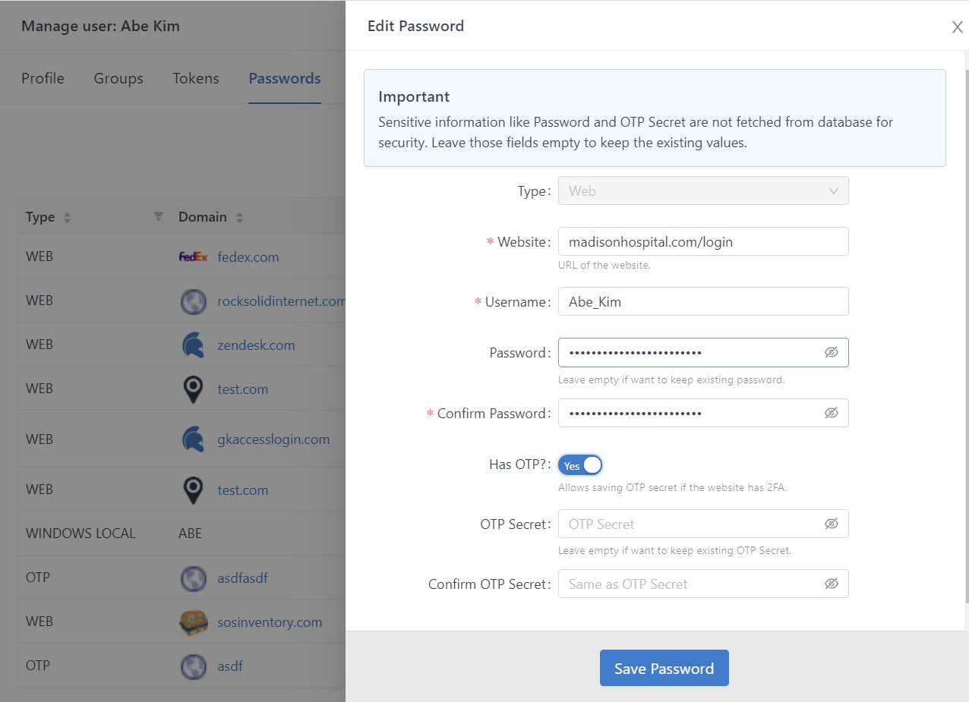Reveal the Confirm Password value
This screenshot has width=969, height=702.
[831, 414]
